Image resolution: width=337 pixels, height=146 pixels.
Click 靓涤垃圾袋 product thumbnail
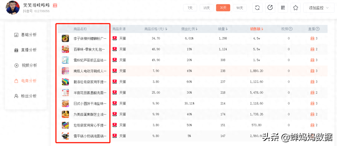pyautogui.click(x=65, y=82)
